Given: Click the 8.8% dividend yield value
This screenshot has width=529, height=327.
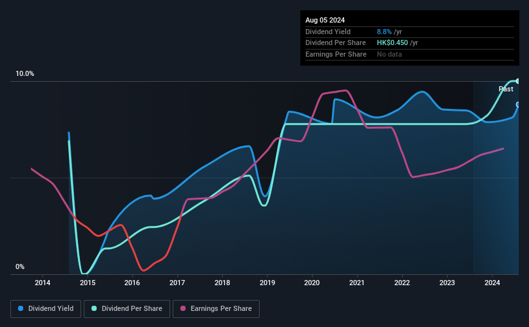Looking at the screenshot, I should tap(384, 32).
